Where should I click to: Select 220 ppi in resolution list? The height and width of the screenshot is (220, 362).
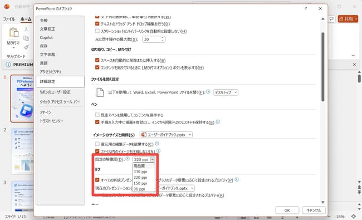(144, 177)
